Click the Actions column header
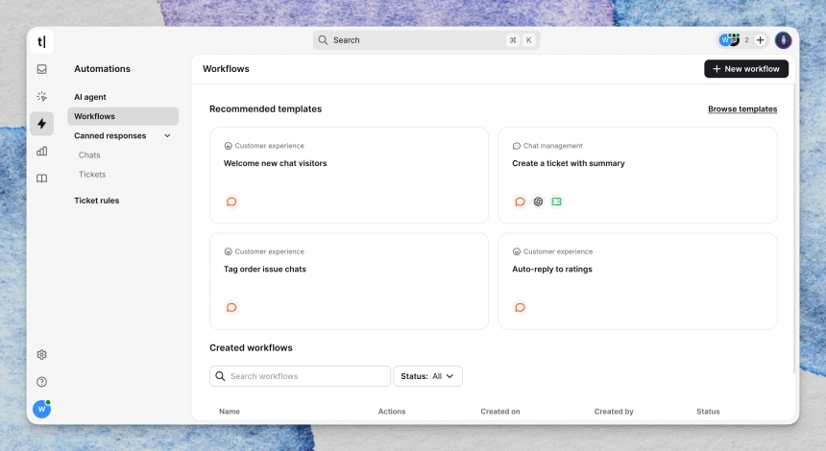 (x=392, y=412)
